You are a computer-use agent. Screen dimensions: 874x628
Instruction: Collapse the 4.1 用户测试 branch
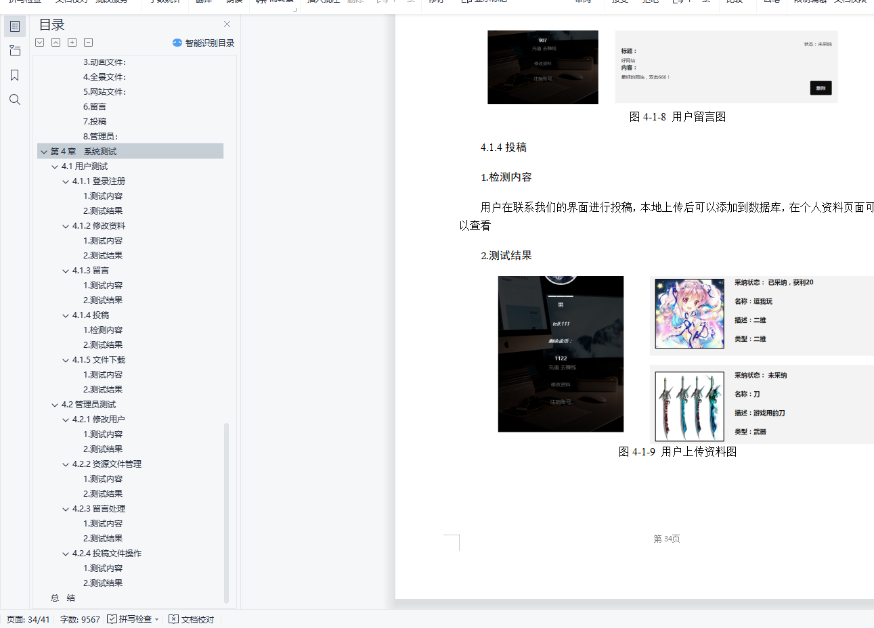[55, 166]
